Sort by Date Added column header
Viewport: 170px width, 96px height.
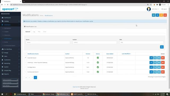[110, 54]
